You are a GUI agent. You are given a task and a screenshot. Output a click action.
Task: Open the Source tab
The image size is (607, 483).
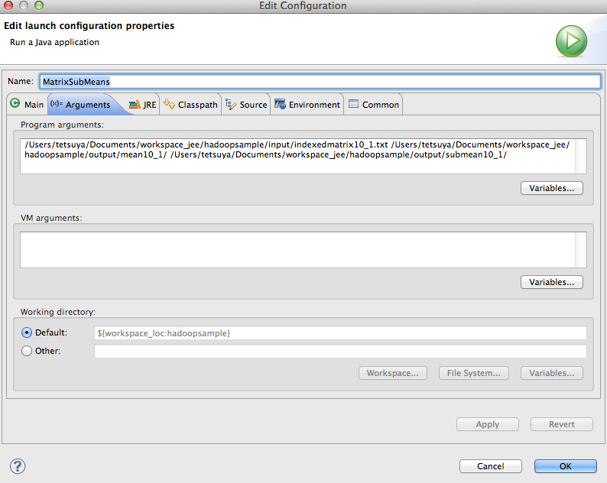click(x=246, y=105)
